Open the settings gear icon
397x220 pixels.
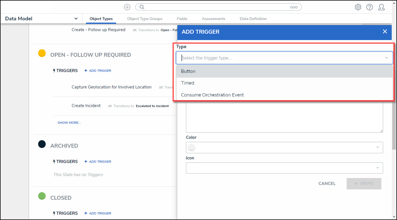358,7
